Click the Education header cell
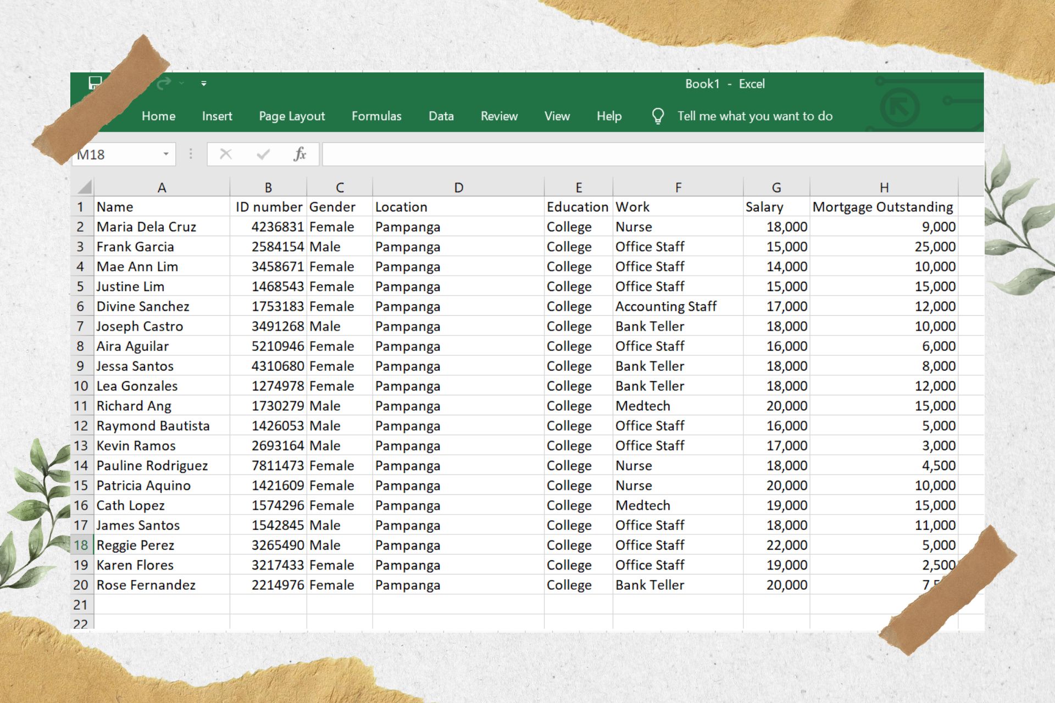 click(x=579, y=207)
